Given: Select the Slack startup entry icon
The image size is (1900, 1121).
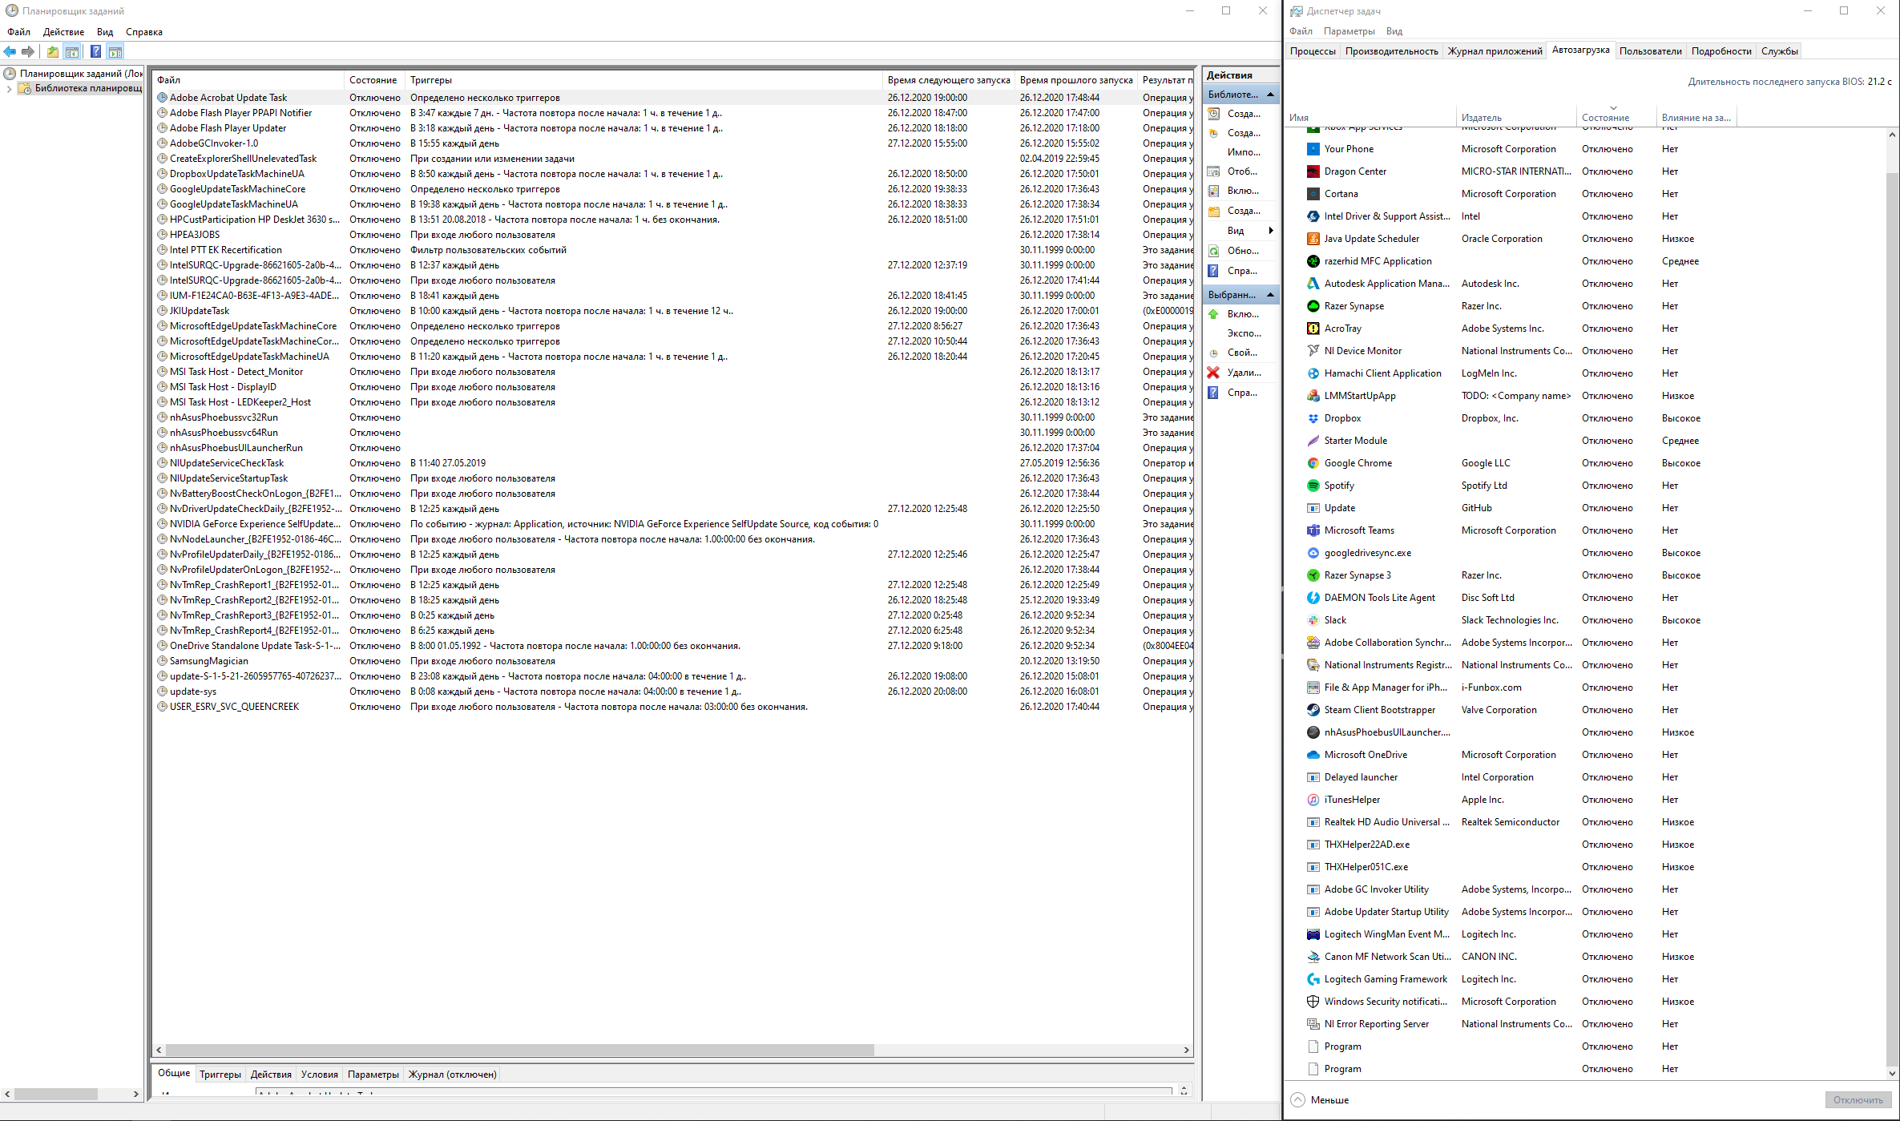Looking at the screenshot, I should (1313, 620).
